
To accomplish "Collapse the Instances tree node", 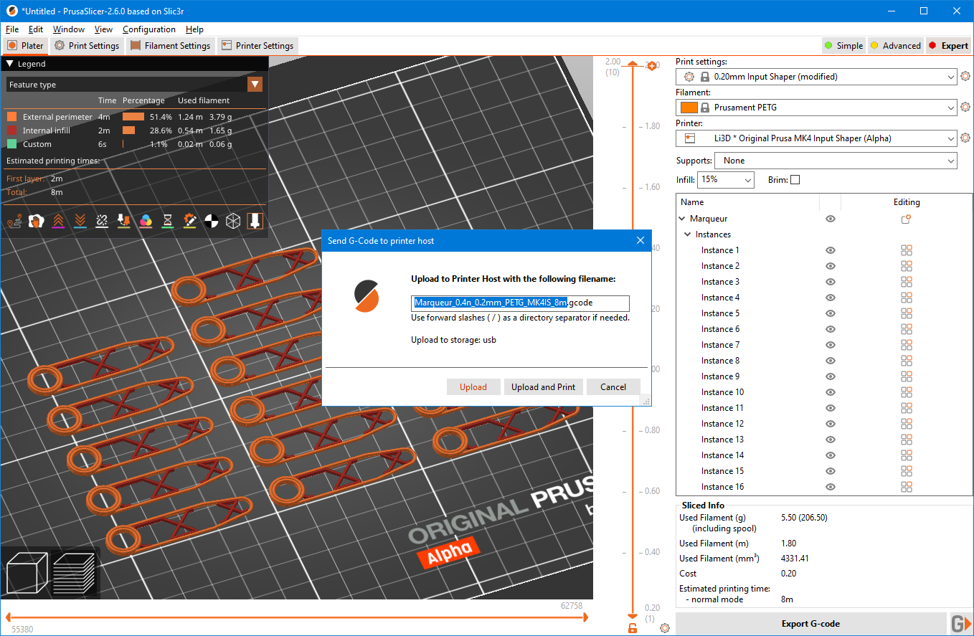I will point(687,234).
